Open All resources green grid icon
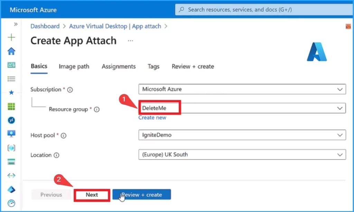Viewport: 354px width, 212px height. click(x=11, y=106)
